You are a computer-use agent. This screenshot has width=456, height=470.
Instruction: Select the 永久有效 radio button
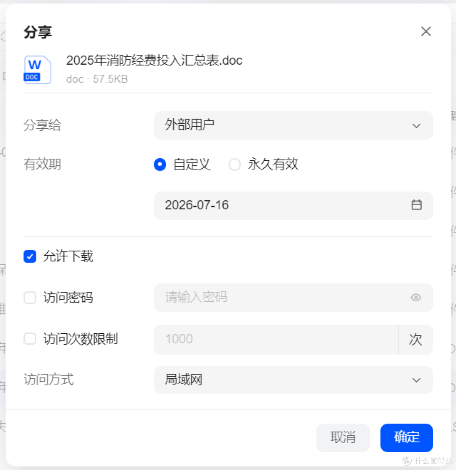235,164
